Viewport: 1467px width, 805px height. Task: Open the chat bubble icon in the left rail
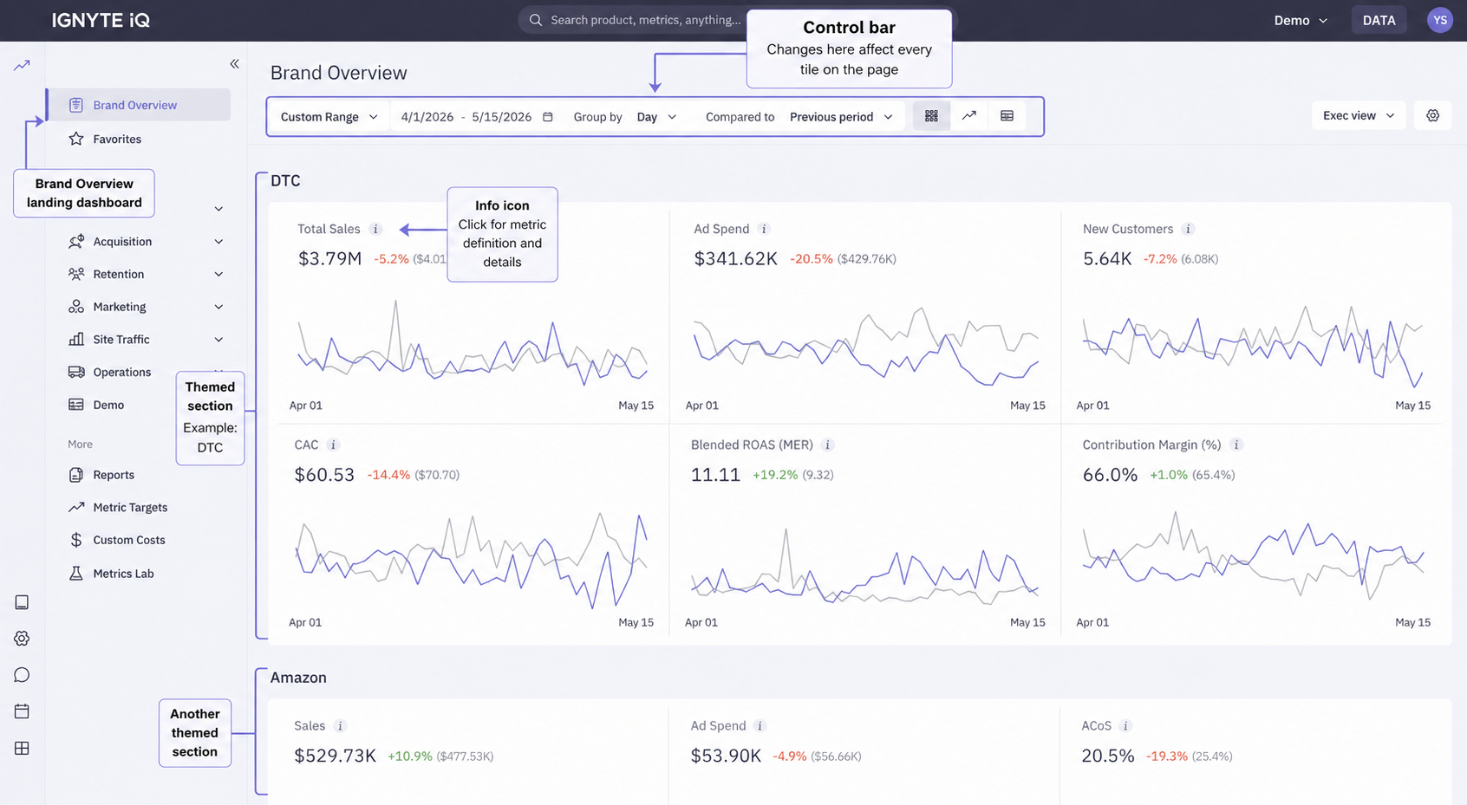coord(22,675)
